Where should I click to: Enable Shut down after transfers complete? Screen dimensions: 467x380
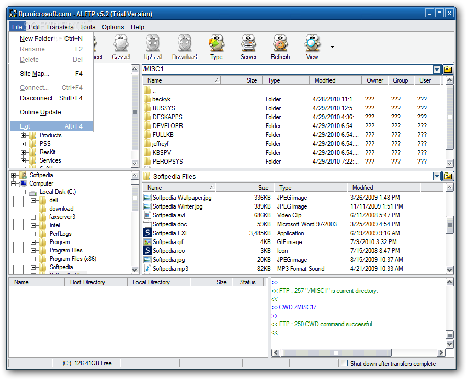(x=344, y=363)
